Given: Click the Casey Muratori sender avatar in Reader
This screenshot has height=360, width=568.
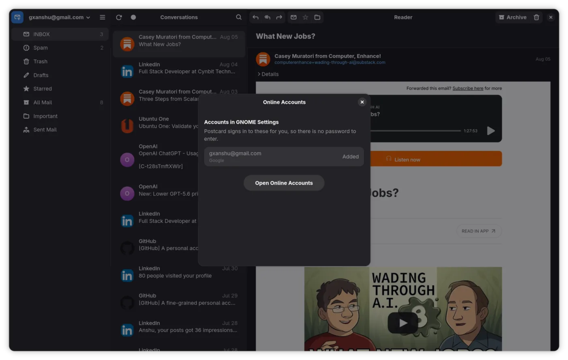Looking at the screenshot, I should click(x=263, y=59).
